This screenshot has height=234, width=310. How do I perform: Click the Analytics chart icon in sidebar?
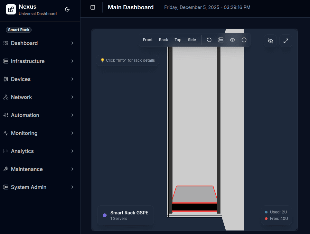tap(5, 151)
